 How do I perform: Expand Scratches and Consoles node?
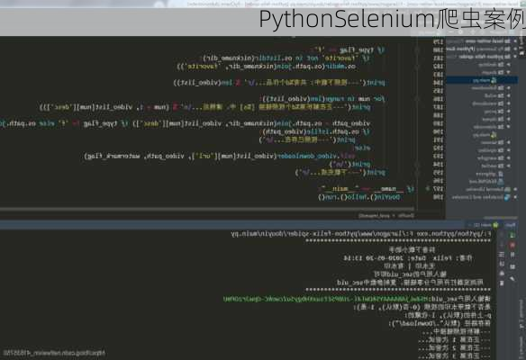[515, 197]
